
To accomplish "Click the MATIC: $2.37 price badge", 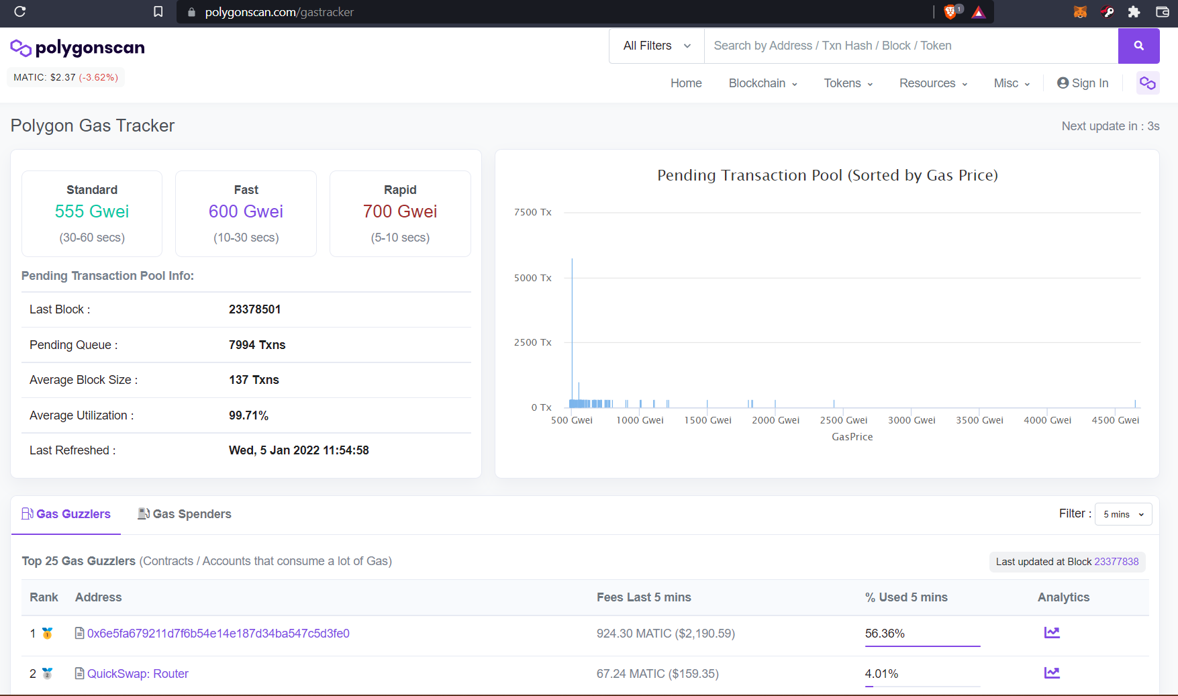I will (66, 77).
